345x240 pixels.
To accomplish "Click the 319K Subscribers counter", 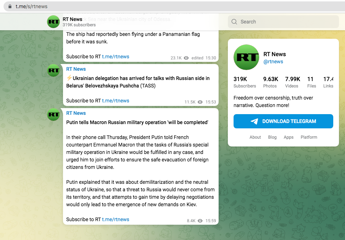I will click(x=245, y=82).
